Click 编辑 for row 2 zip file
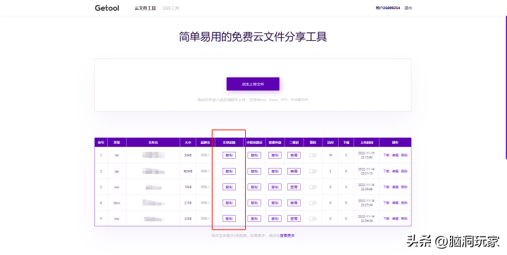 click(x=395, y=171)
